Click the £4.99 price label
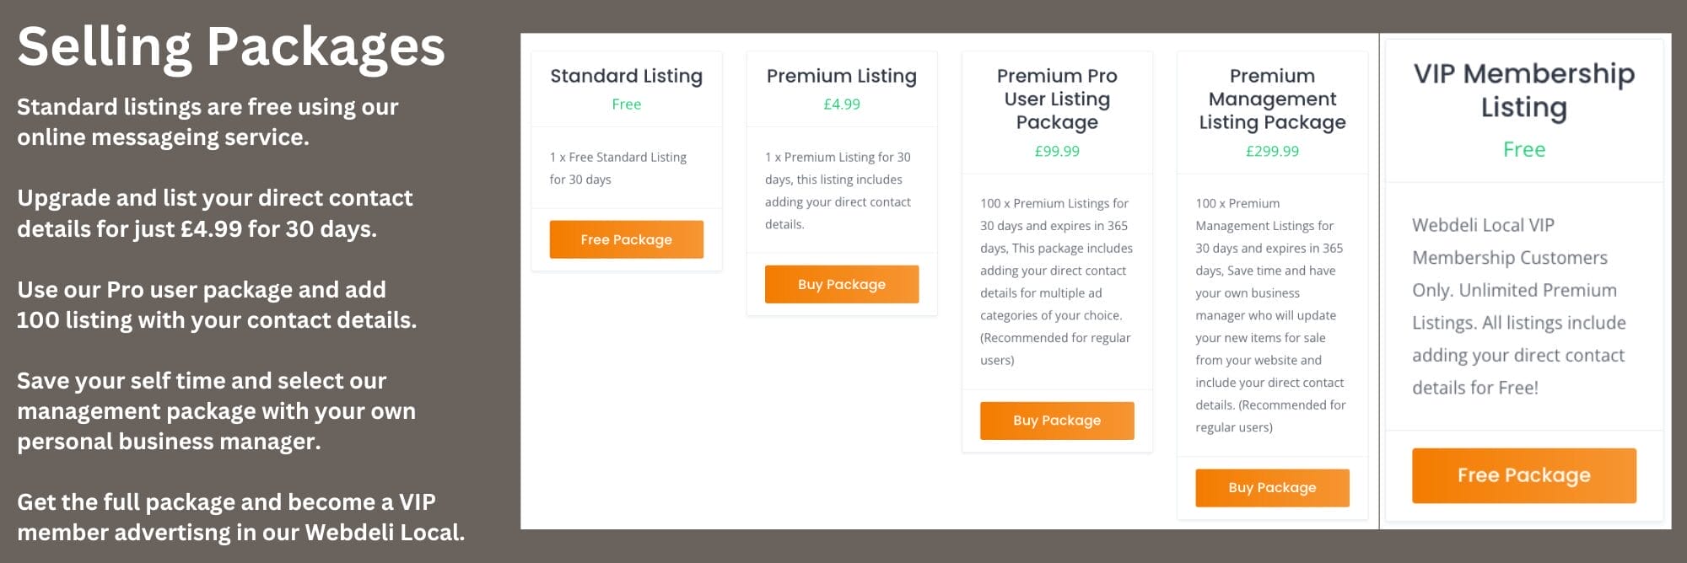This screenshot has height=563, width=1687. (x=842, y=105)
